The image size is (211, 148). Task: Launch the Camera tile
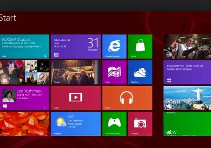140,124
